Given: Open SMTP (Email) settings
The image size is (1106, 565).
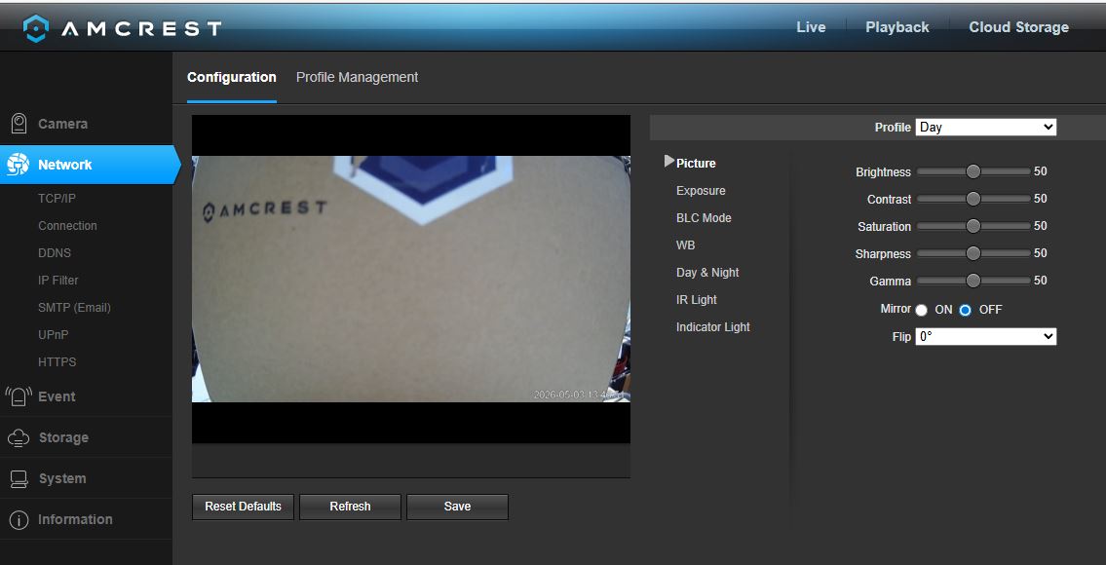Looking at the screenshot, I should tap(74, 308).
